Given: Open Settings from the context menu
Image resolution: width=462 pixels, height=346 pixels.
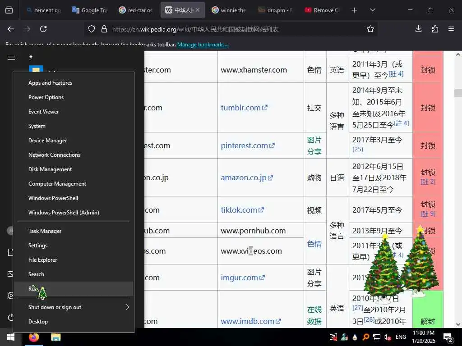Looking at the screenshot, I should [74, 246].
